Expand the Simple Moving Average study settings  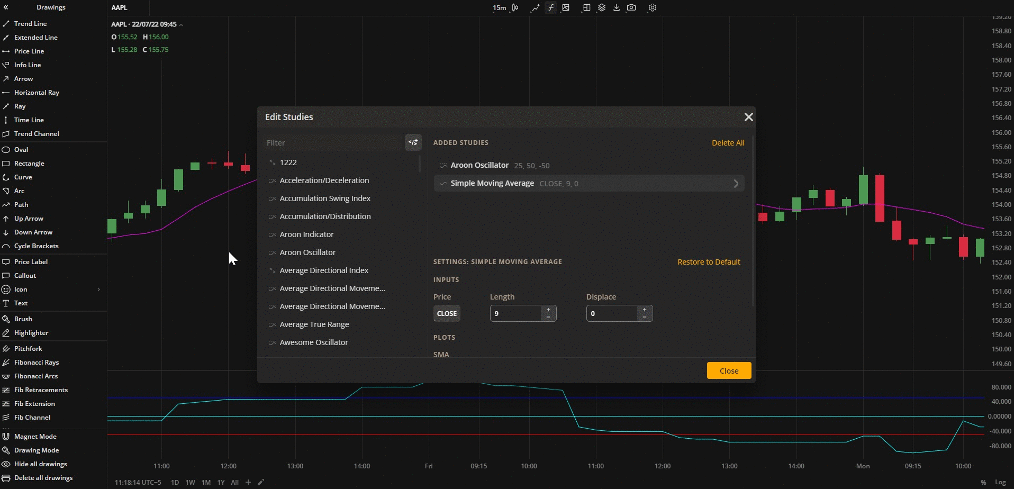point(735,183)
